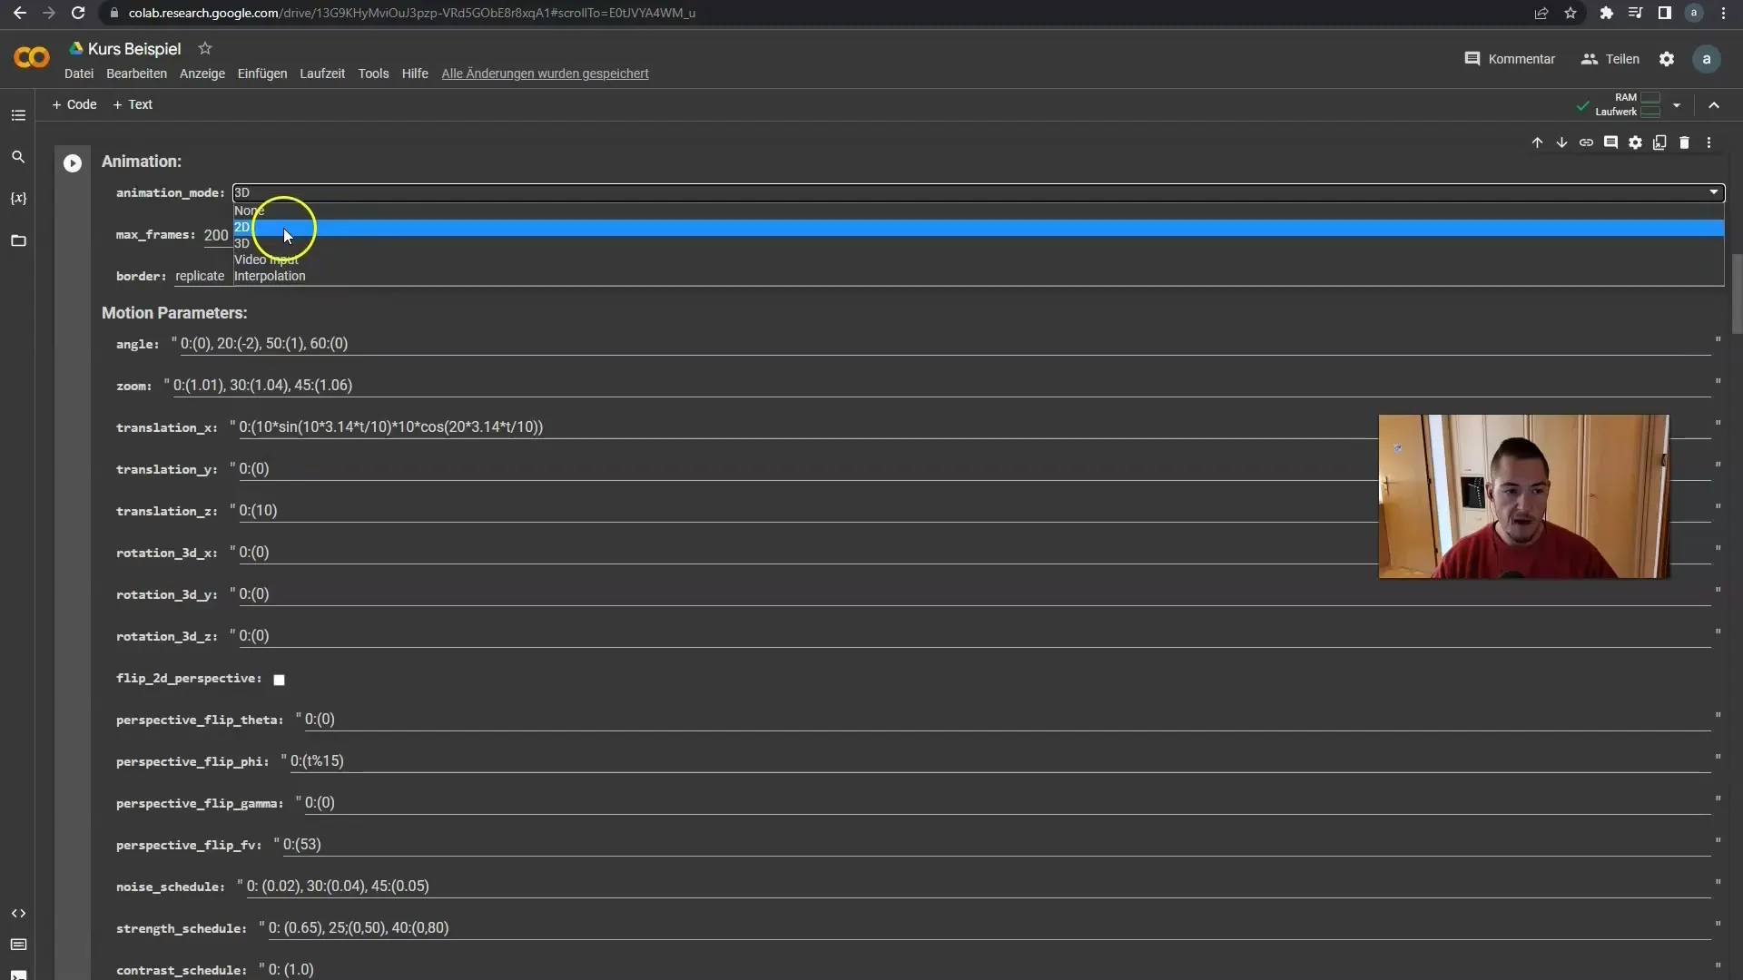1743x980 pixels.
Task: Click the RAM Laufwerk resource indicator
Action: point(1628,104)
